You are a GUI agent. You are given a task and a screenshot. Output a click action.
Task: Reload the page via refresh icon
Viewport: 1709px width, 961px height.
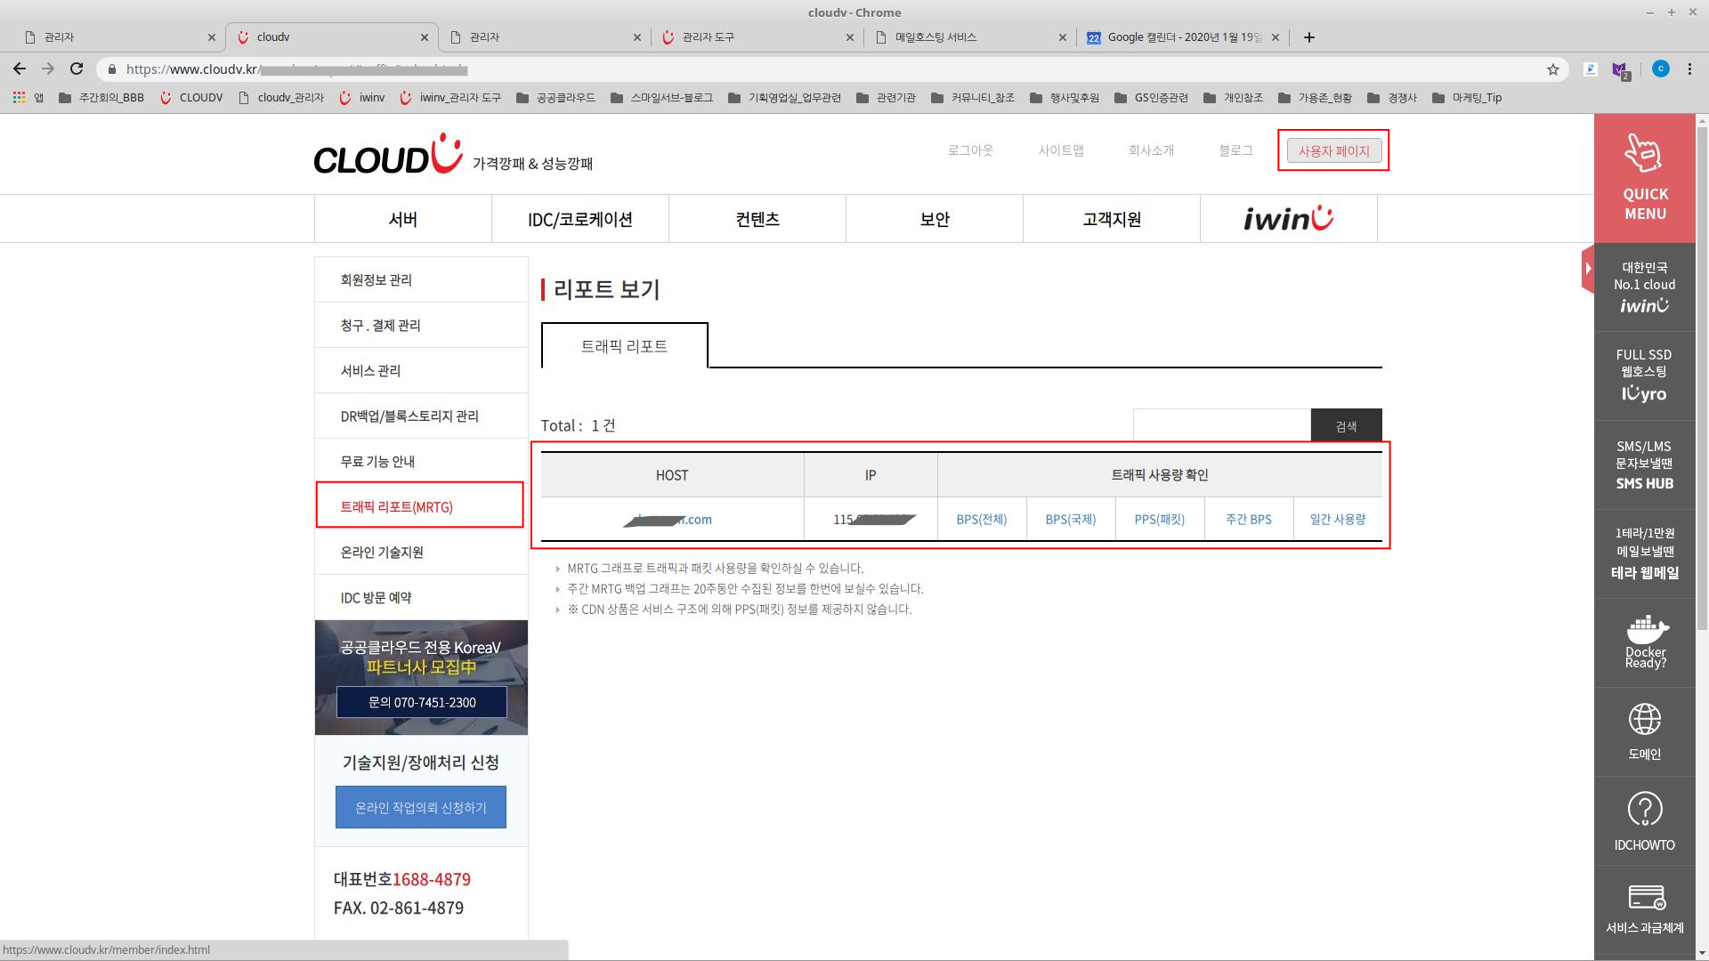click(x=77, y=69)
